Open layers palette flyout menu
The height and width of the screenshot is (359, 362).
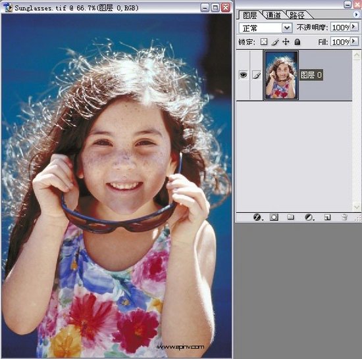coord(357,14)
